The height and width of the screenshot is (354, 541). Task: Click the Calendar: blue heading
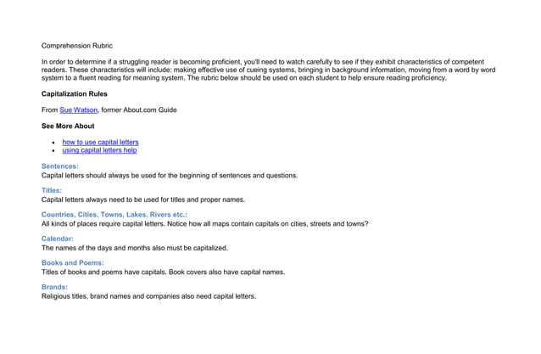pyautogui.click(x=58, y=239)
